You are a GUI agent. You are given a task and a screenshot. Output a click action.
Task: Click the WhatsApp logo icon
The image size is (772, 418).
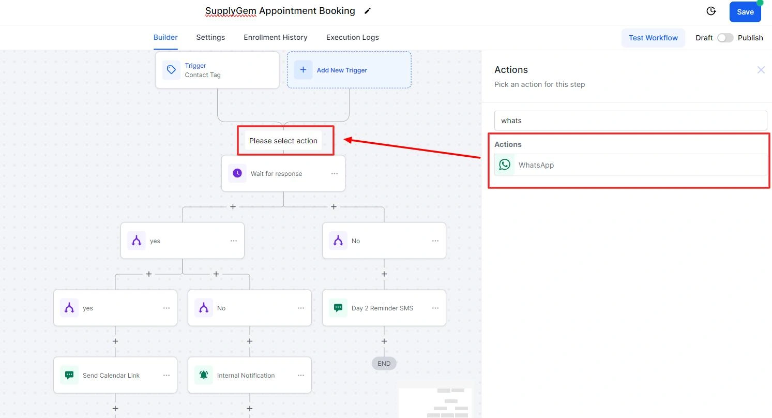pos(505,165)
